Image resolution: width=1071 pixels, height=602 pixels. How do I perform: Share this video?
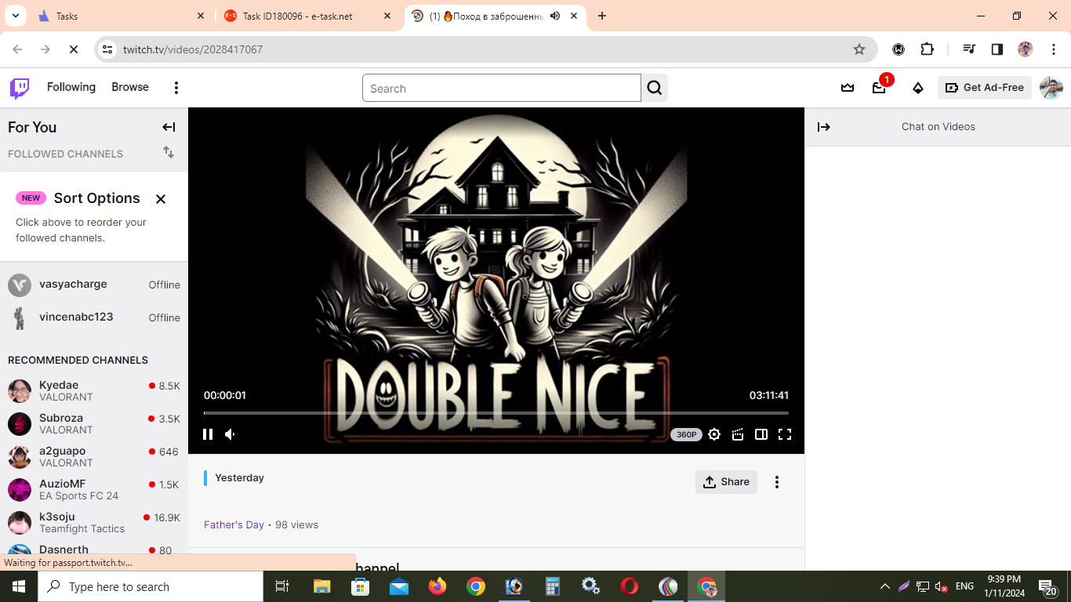726,482
